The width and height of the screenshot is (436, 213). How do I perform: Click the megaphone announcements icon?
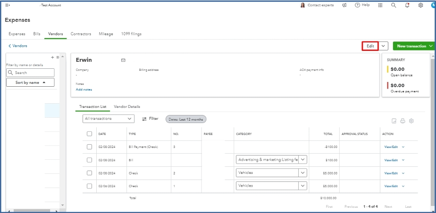pos(344,5)
